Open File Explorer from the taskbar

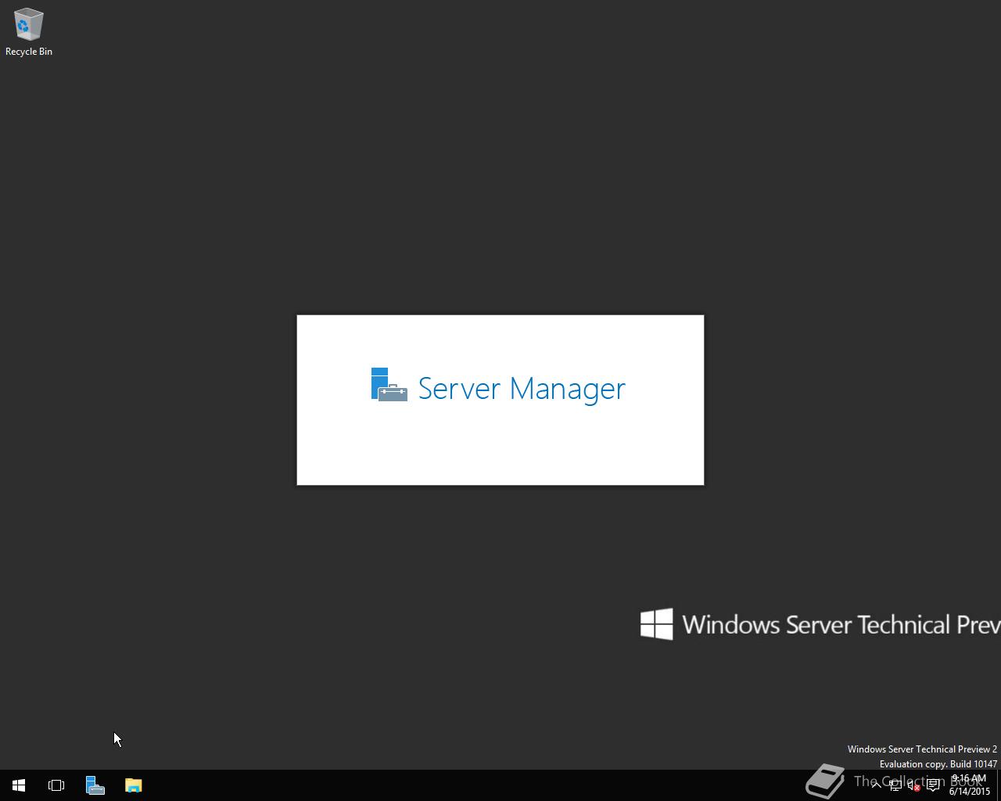(x=134, y=785)
